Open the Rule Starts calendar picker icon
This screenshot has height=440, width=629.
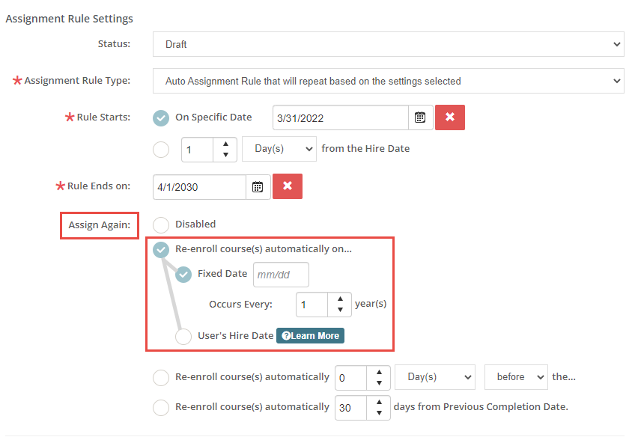tap(420, 117)
